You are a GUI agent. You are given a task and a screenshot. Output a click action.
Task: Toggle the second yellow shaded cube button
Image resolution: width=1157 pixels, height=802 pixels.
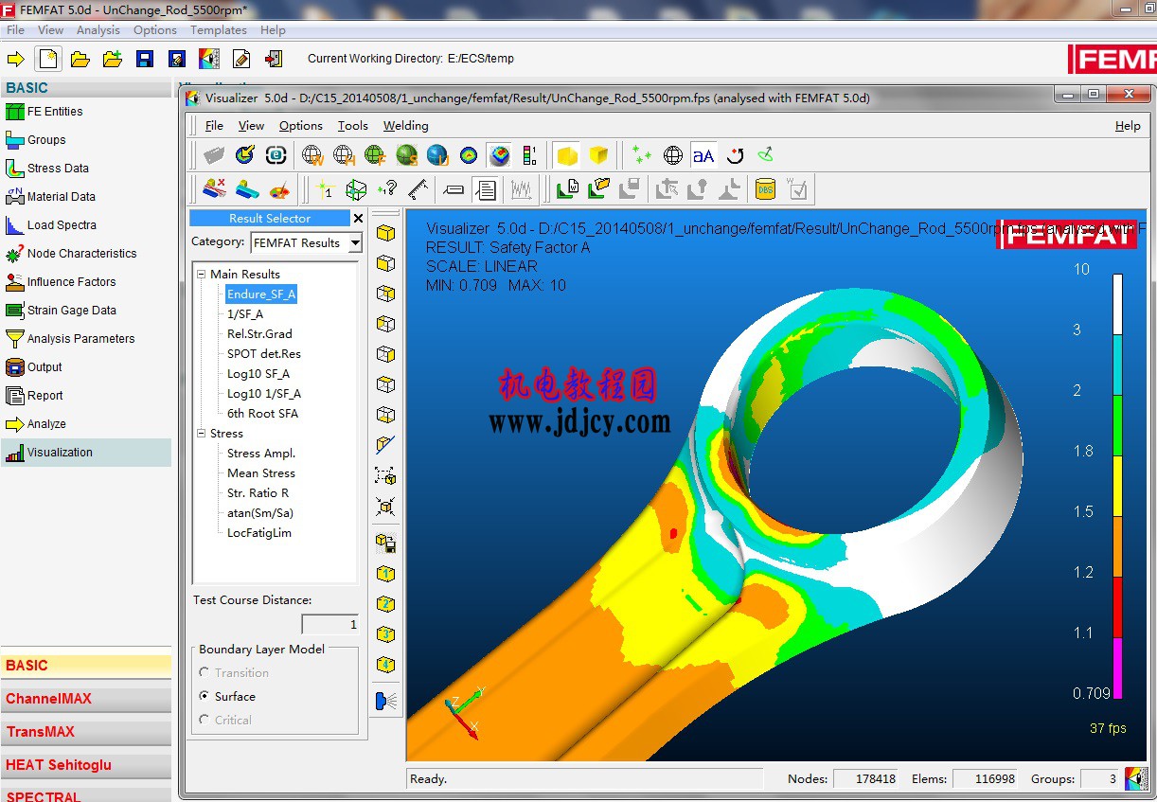click(x=597, y=155)
